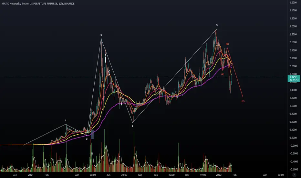Select the wave label 3 at the peak
The image size is (301, 178).
pyautogui.click(x=101, y=35)
